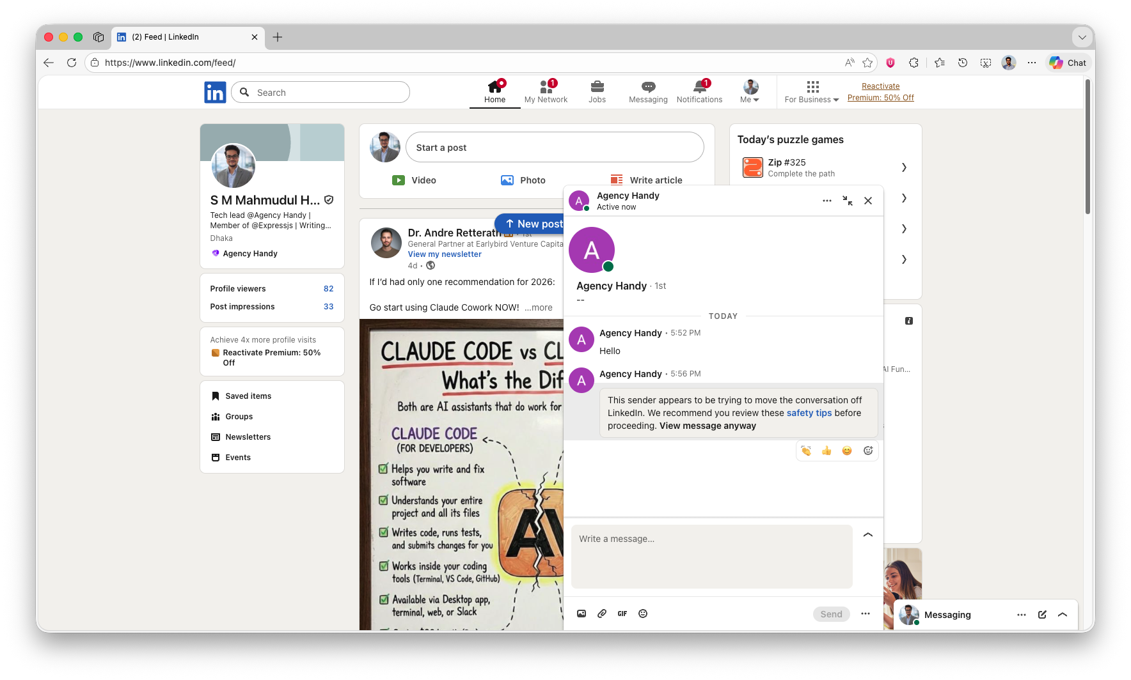1131x680 pixels.
Task: Expand post text with ...more
Action: (539, 307)
